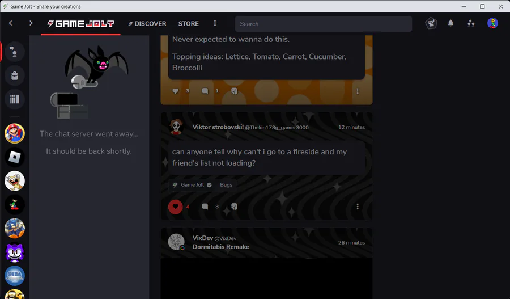
Task: Maximize the Game Jolt window
Action: pos(482,6)
